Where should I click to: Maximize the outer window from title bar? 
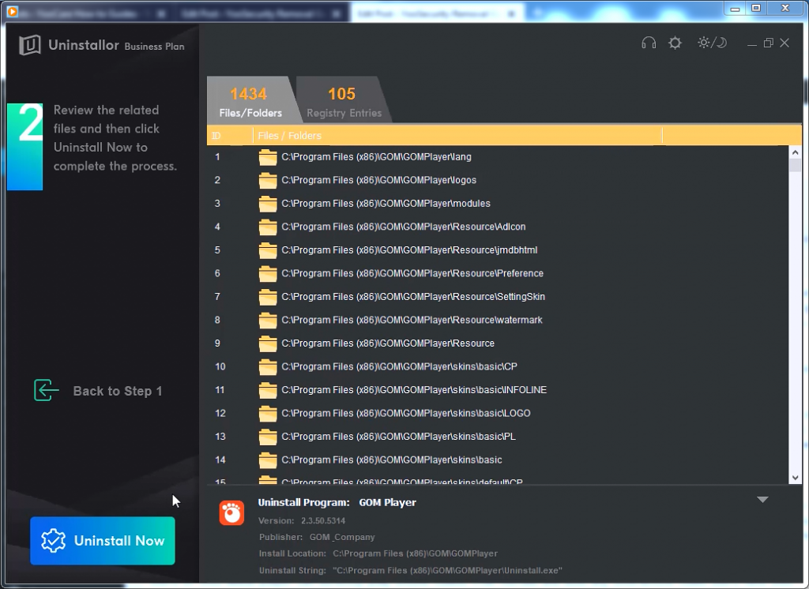pos(756,8)
